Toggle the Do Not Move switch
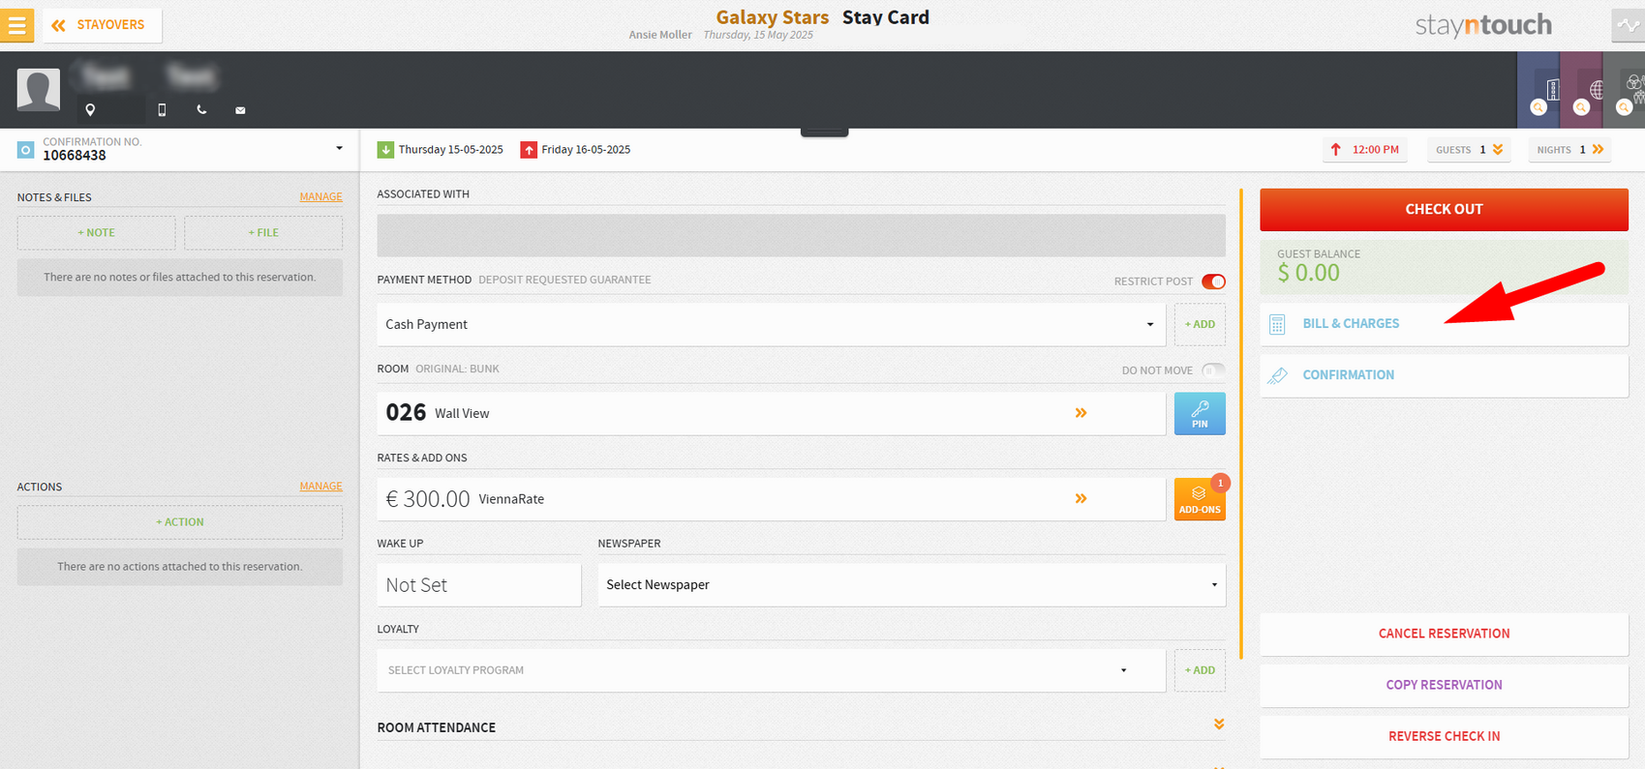1645x769 pixels. tap(1213, 370)
